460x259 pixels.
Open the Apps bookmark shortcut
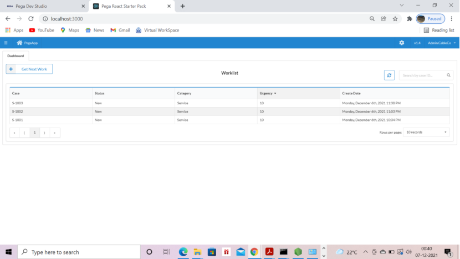tap(14, 31)
